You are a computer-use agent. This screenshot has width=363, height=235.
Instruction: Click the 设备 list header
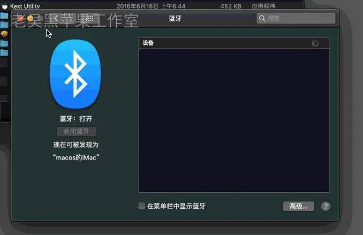233,43
